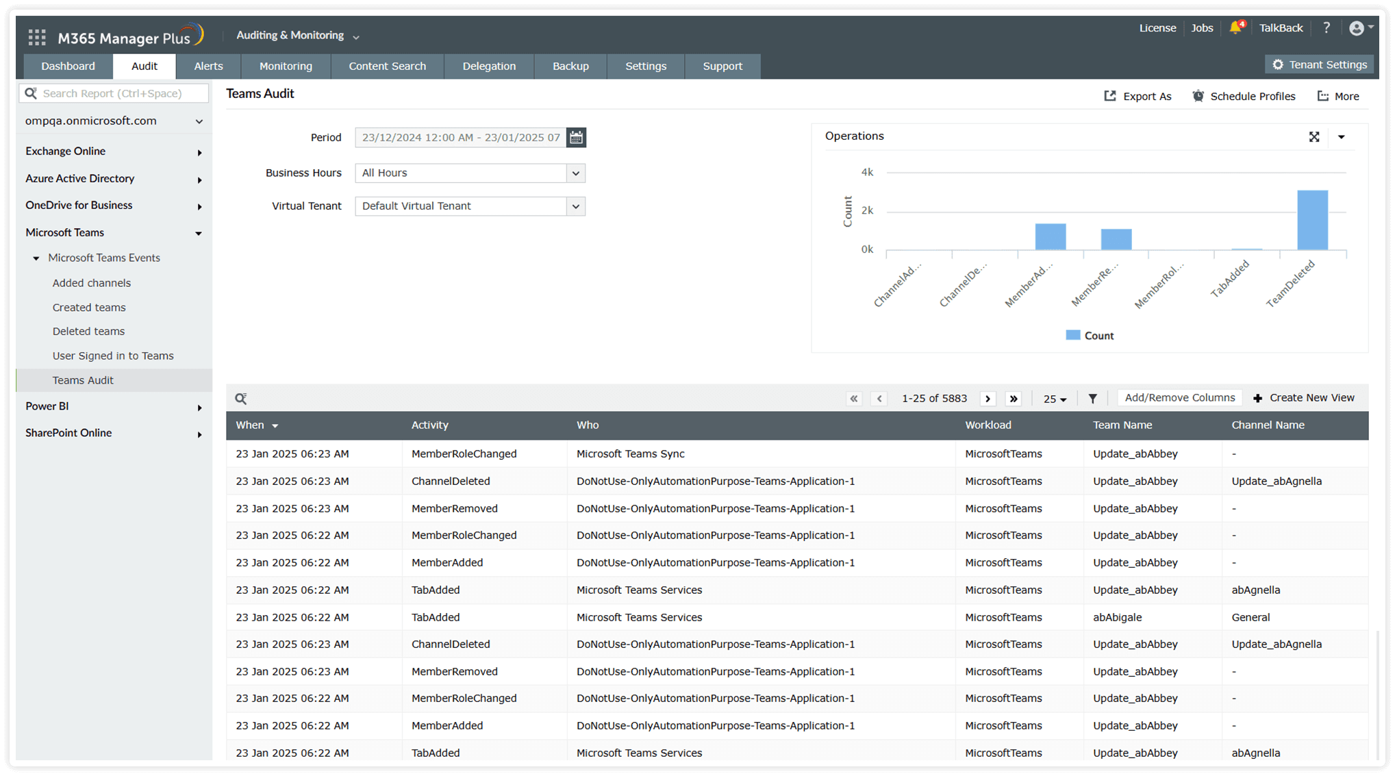
Task: Click the search icon above the audit table
Action: 241,398
